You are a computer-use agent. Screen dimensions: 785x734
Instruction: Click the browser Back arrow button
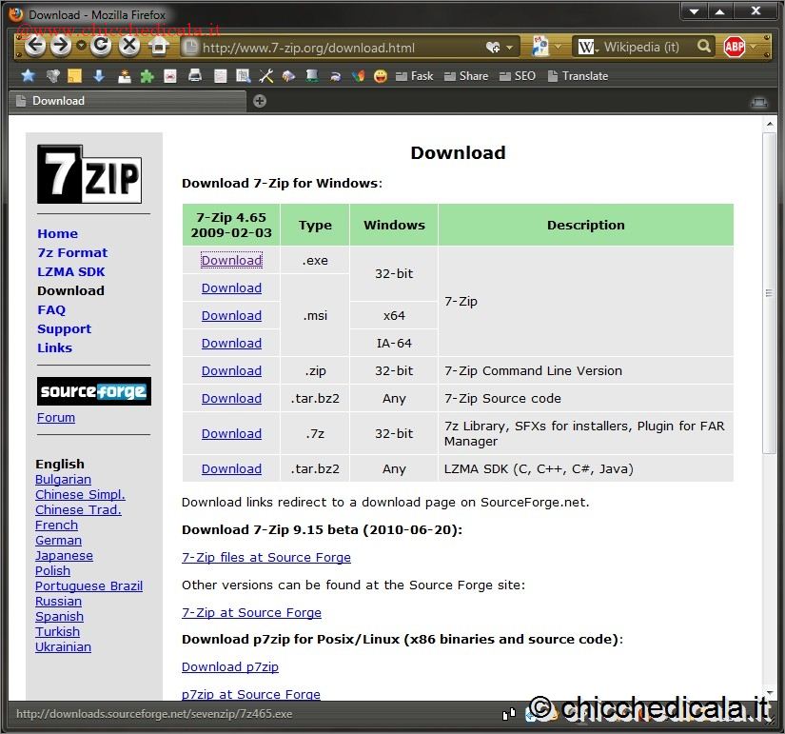point(35,46)
